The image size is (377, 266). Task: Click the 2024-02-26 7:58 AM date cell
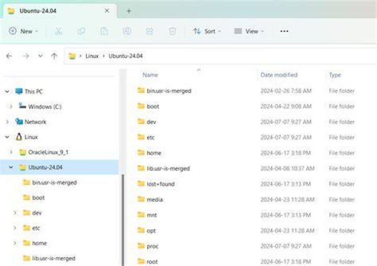tap(286, 91)
